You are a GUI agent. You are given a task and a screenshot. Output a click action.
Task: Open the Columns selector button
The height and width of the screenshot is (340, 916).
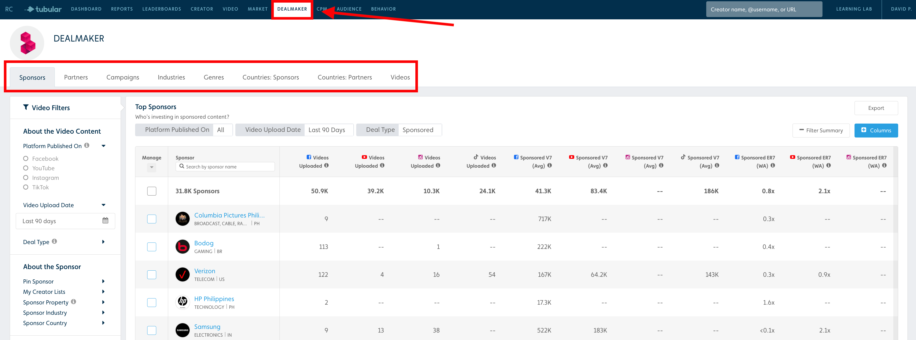click(876, 130)
